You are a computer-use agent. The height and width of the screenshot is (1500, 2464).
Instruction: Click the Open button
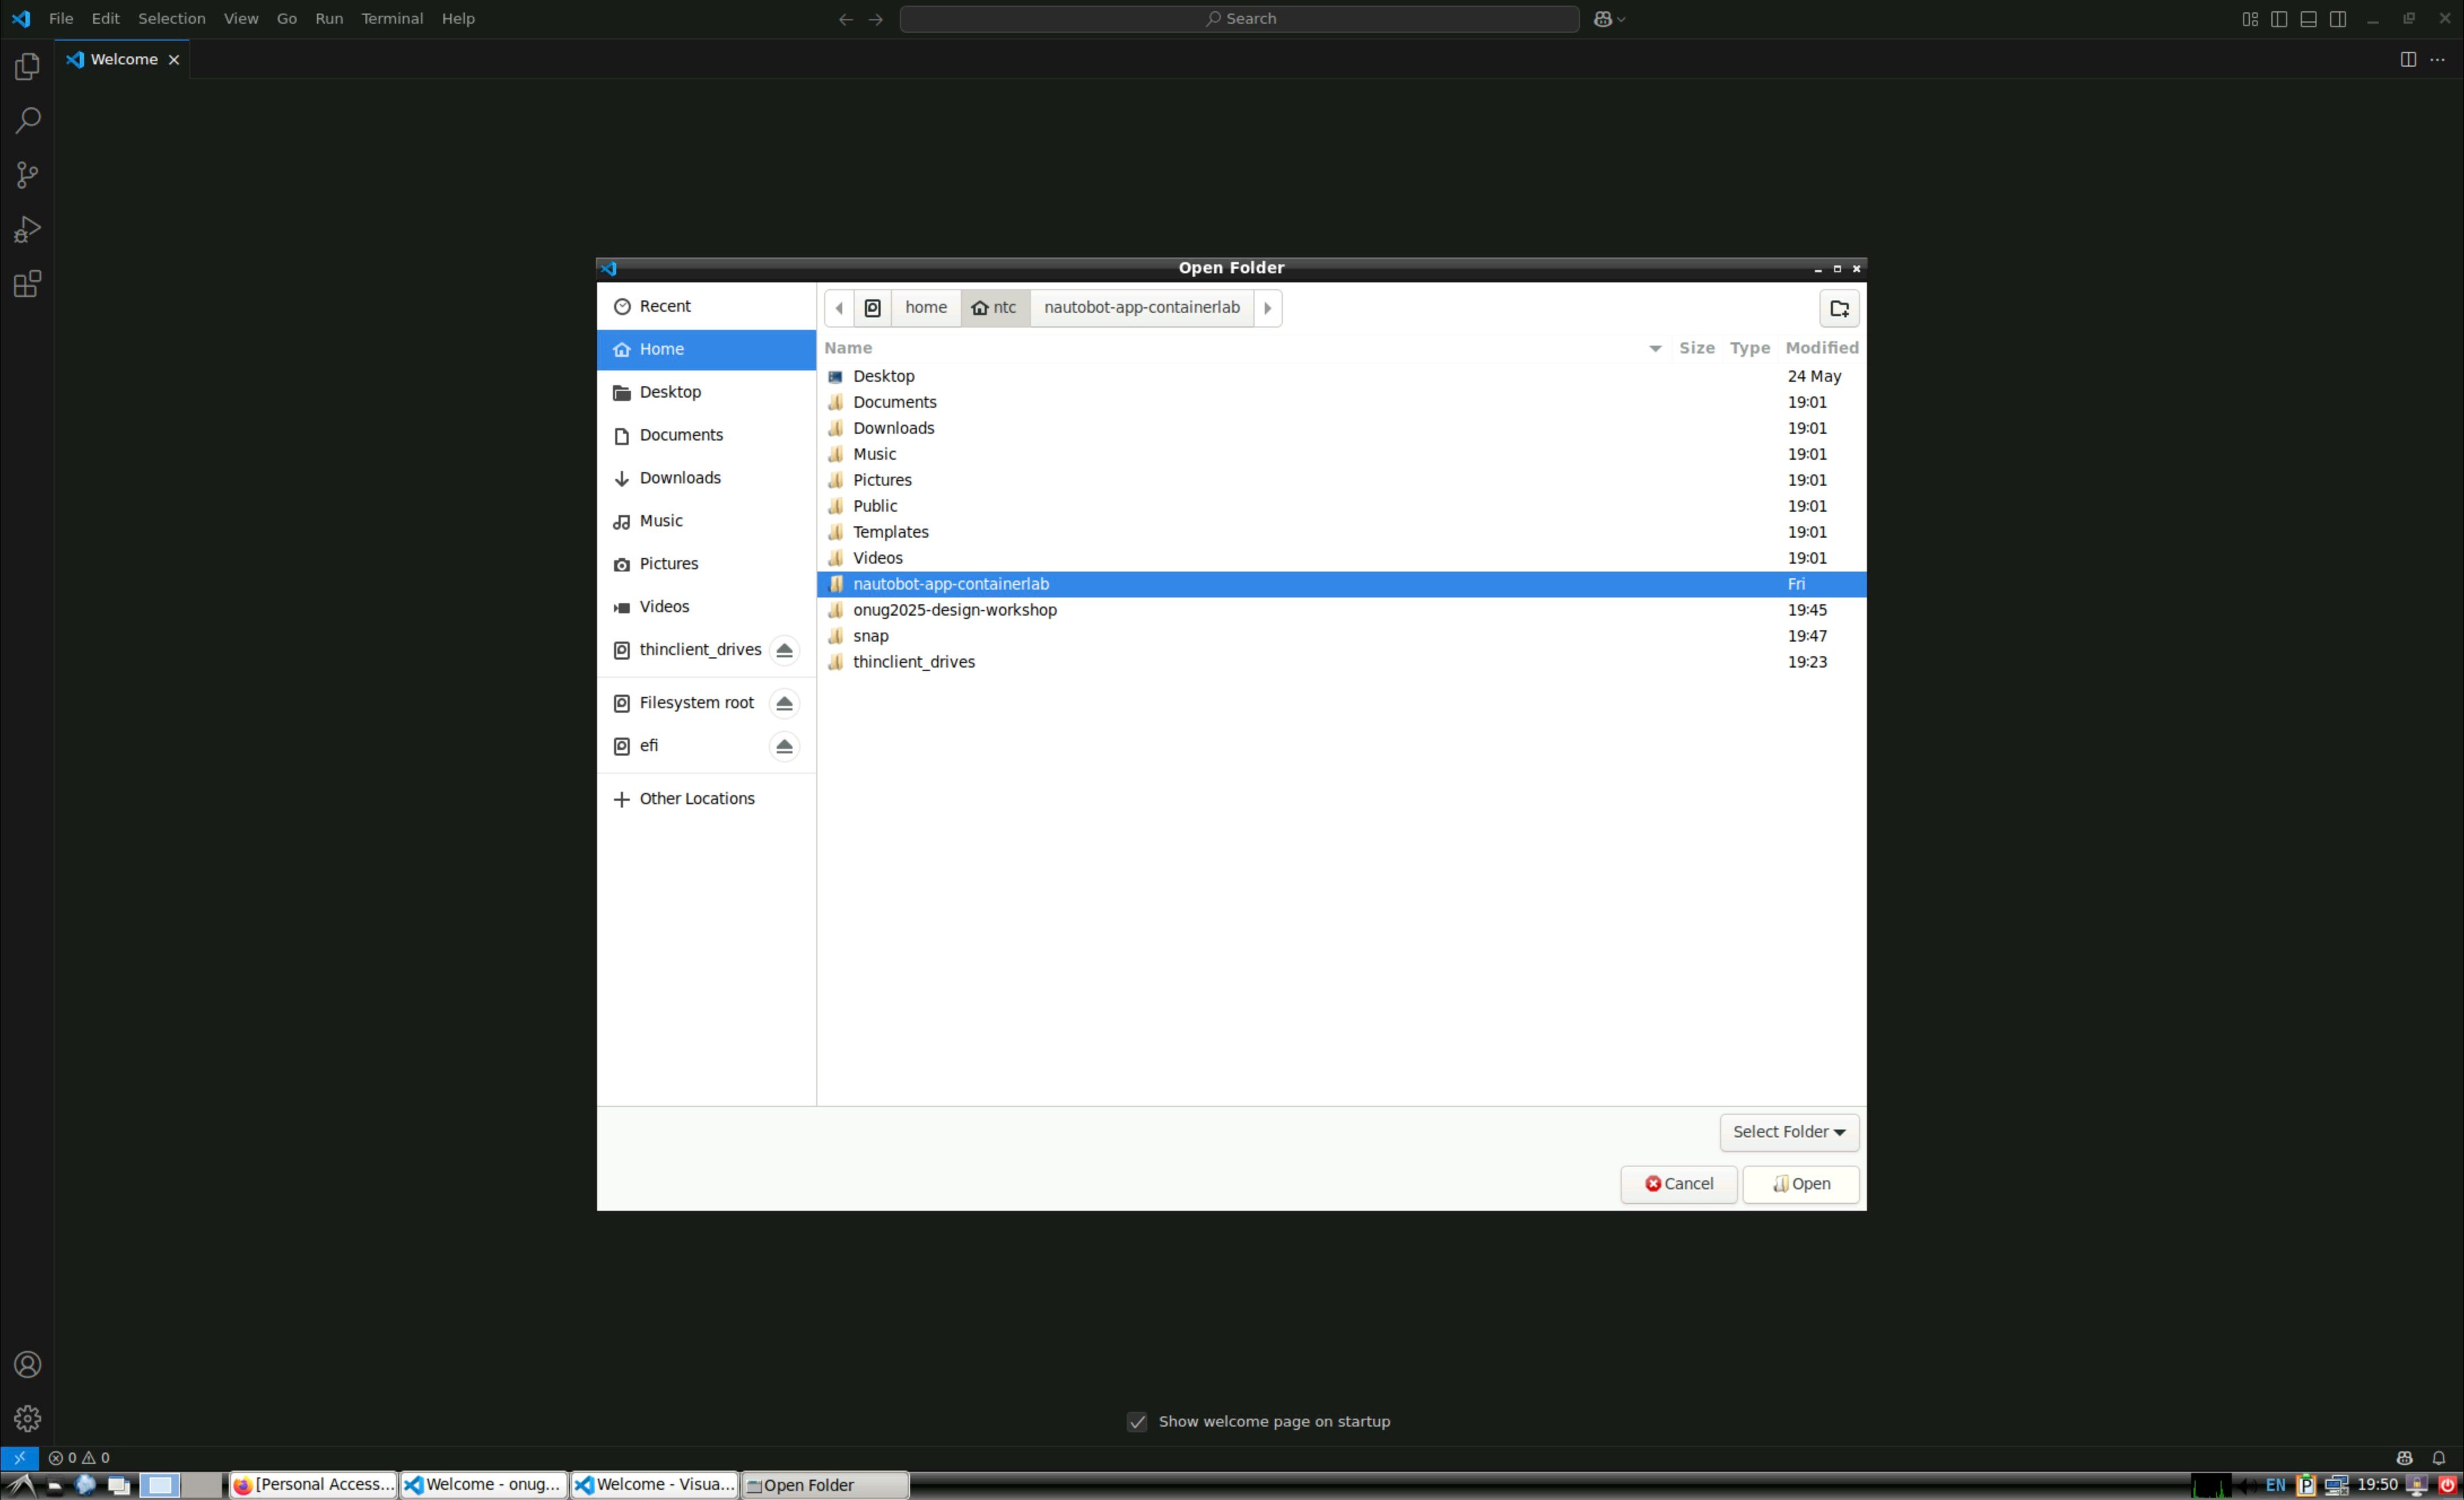[1800, 1184]
